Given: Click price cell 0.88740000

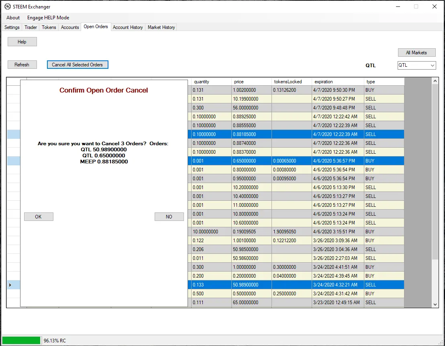Looking at the screenshot, I should click(x=251, y=143).
